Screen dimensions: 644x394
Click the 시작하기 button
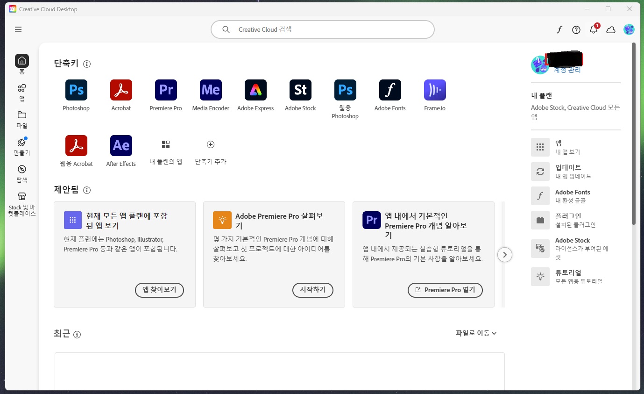coord(313,290)
